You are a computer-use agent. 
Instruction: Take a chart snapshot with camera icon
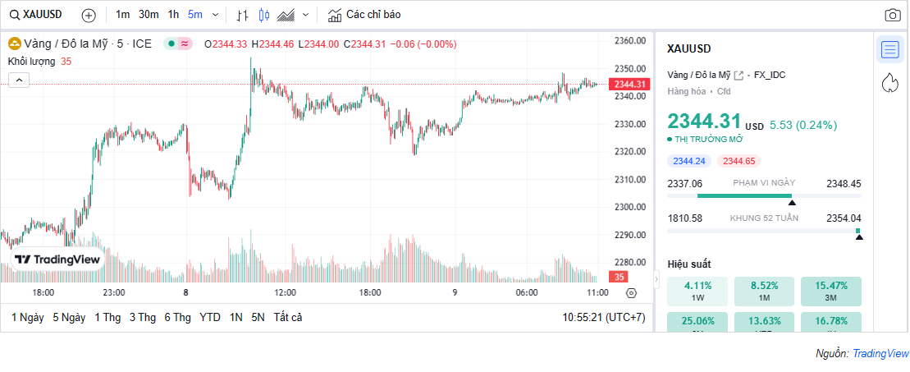pyautogui.click(x=893, y=15)
